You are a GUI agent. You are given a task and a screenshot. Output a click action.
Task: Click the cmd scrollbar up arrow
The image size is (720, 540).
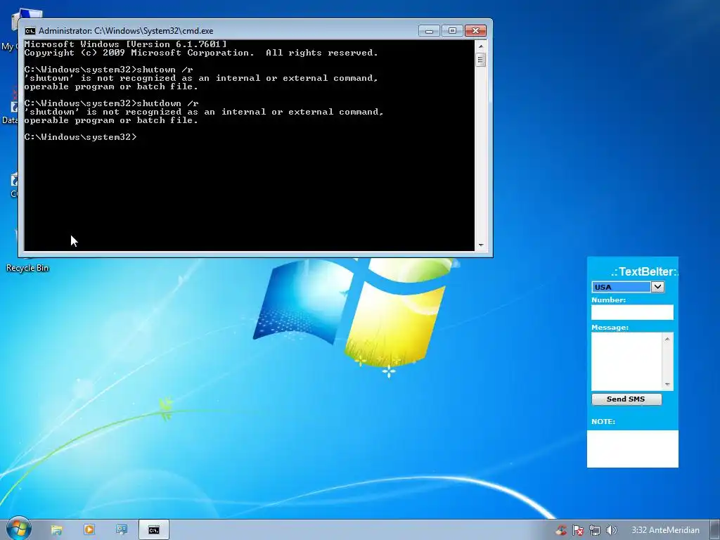click(x=481, y=46)
